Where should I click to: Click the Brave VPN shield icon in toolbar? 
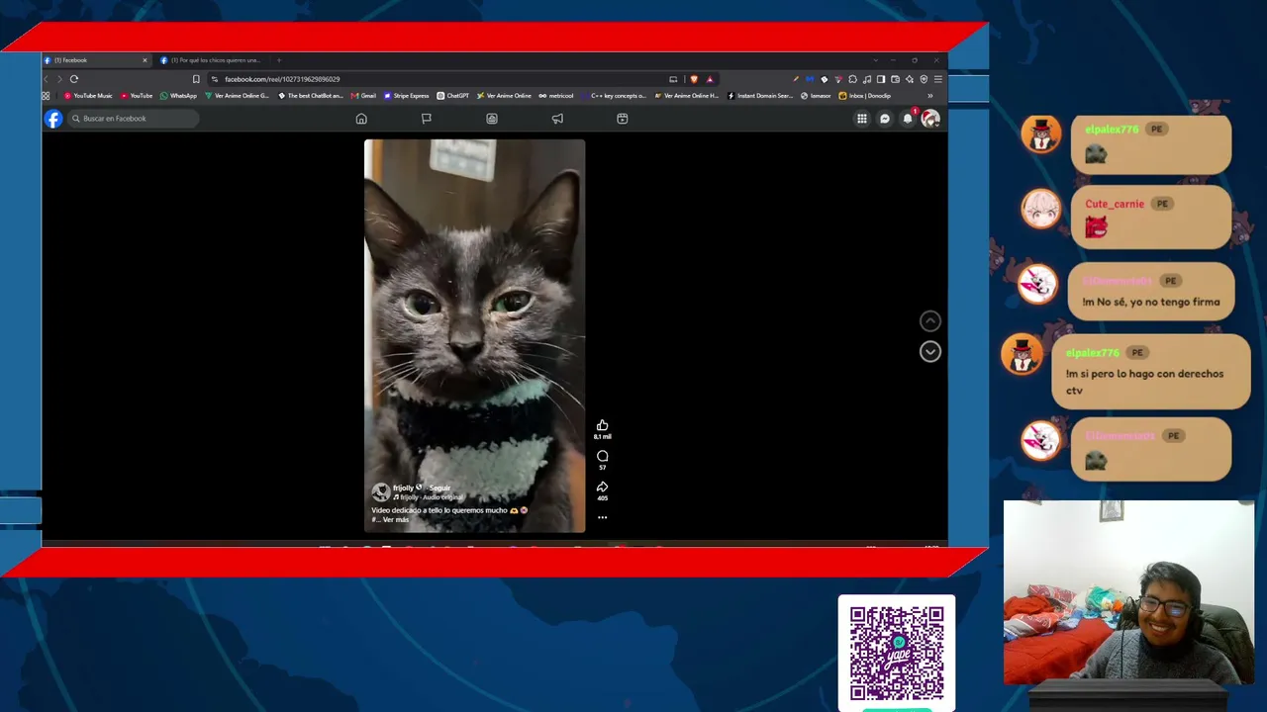[x=925, y=79]
